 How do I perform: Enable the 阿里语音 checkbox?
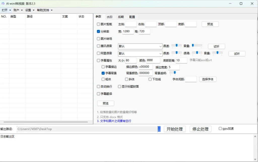99,53
